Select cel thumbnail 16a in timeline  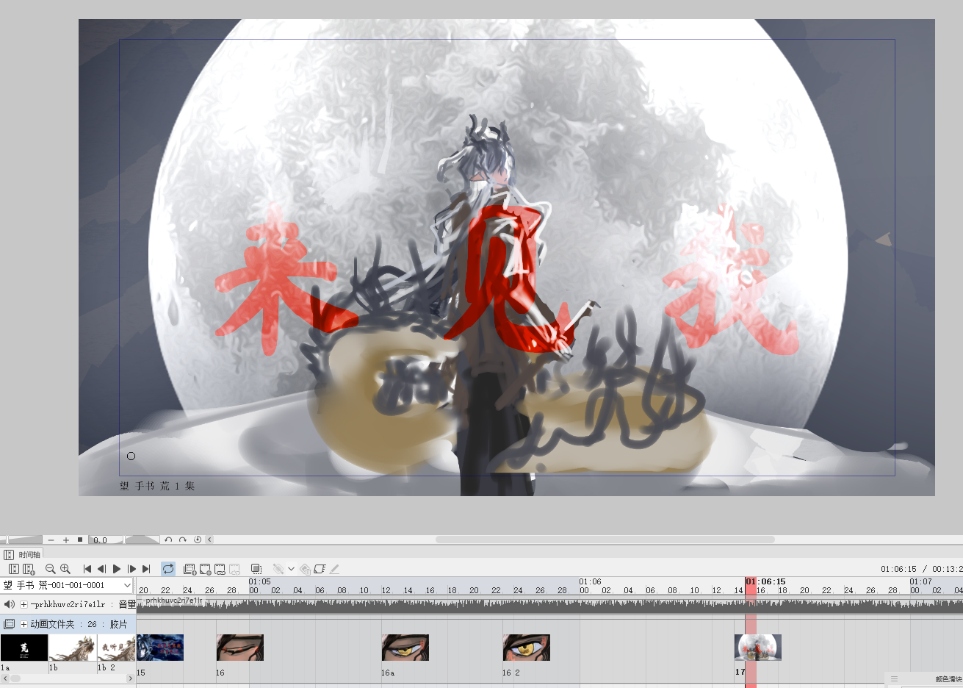[x=405, y=648]
